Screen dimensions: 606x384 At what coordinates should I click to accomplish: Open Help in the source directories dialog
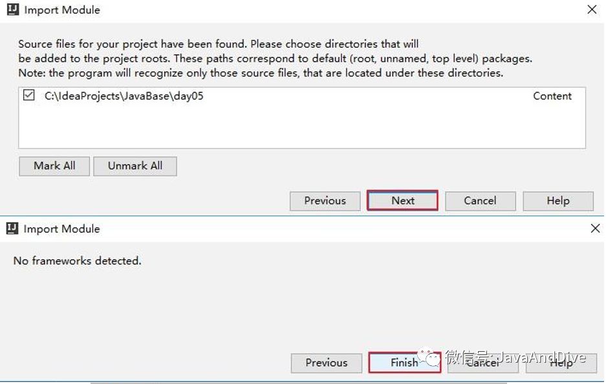[557, 201]
